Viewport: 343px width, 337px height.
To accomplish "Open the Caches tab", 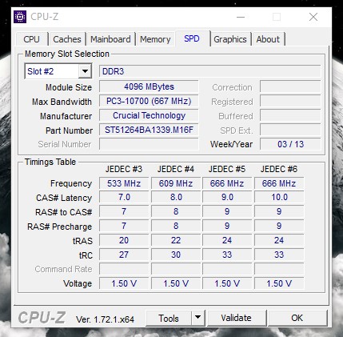I will pos(67,39).
